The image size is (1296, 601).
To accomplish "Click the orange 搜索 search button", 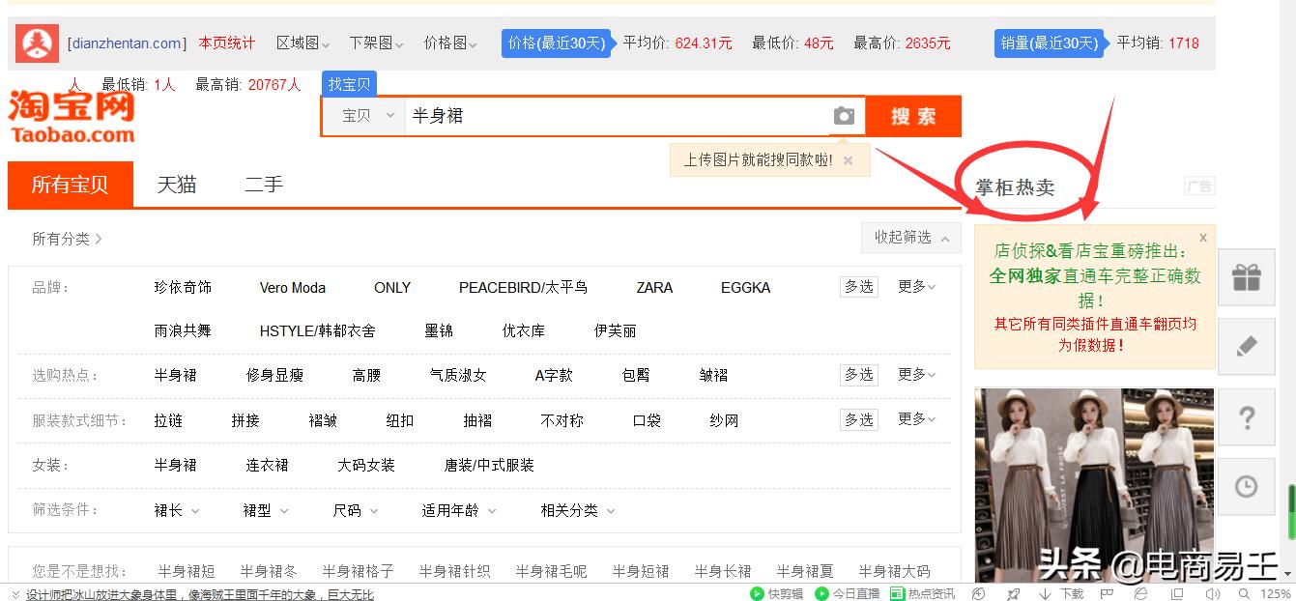I will point(912,116).
